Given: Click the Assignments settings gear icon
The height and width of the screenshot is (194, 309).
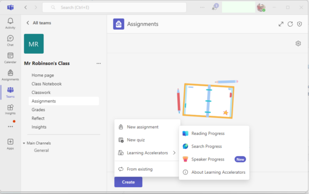Looking at the screenshot, I should (298, 44).
